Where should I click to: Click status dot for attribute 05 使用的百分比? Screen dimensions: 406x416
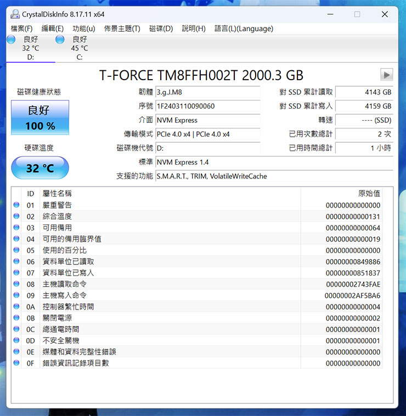tap(16, 250)
